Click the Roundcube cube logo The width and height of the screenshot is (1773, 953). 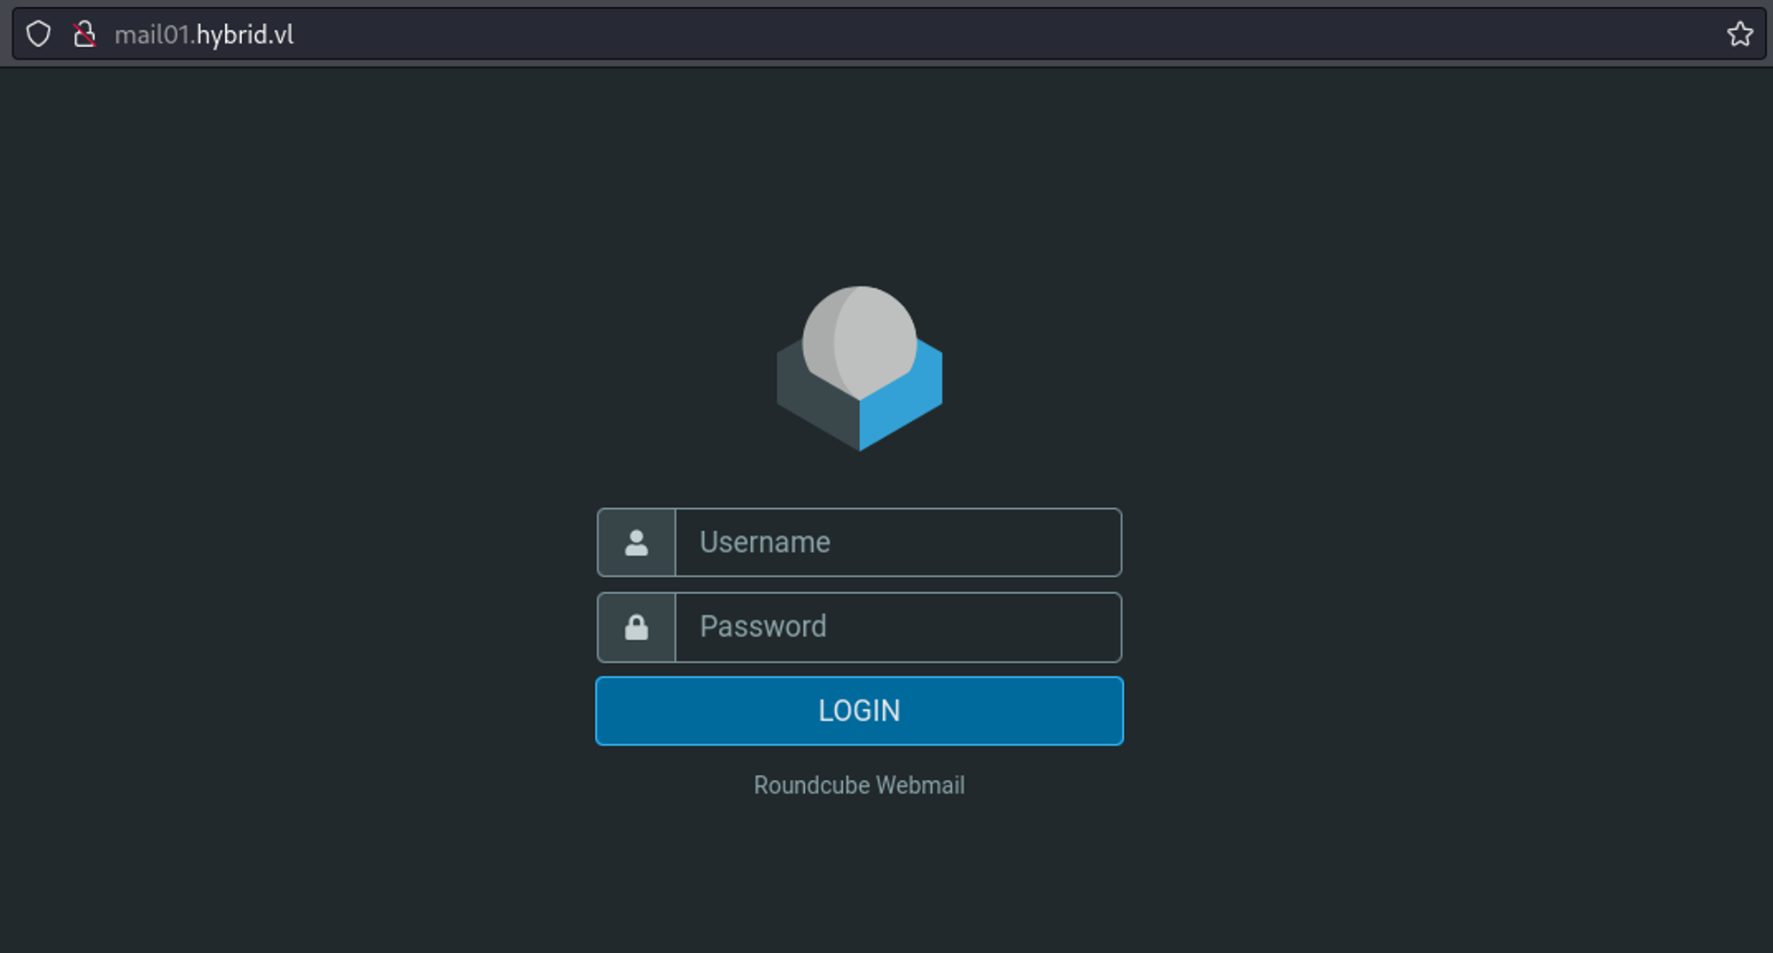point(859,369)
